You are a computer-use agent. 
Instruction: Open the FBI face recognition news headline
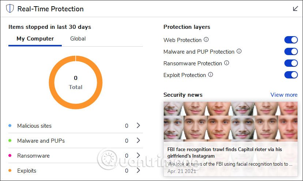click(224, 153)
